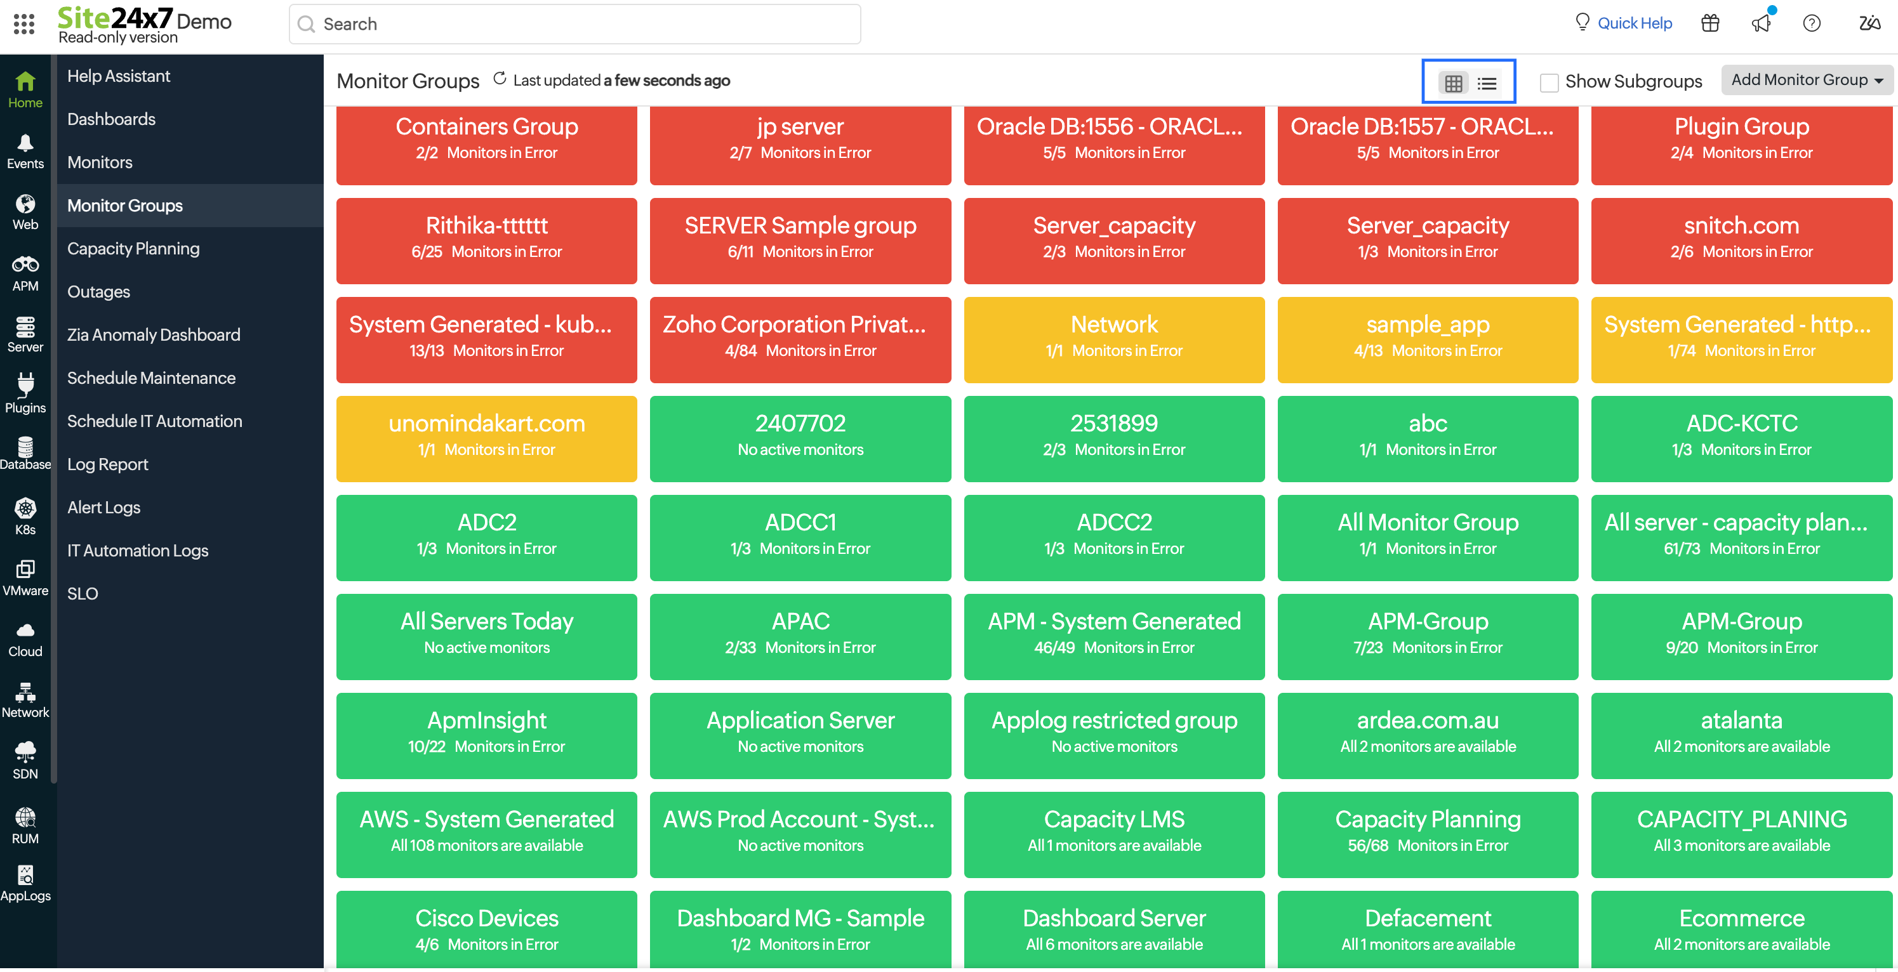Image resolution: width=1898 pixels, height=972 pixels.
Task: Click the refresh icon next to Last updated
Action: point(500,79)
